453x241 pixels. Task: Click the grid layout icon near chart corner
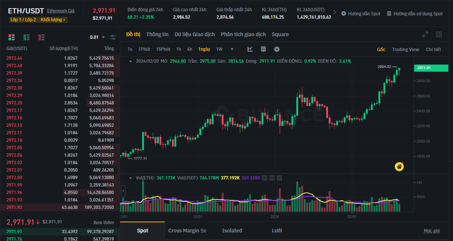(x=439, y=34)
